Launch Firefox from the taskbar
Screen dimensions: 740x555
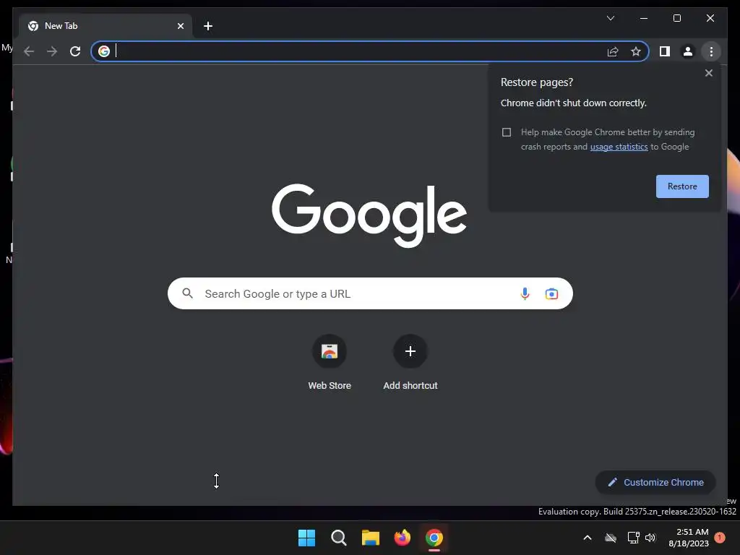pos(402,538)
